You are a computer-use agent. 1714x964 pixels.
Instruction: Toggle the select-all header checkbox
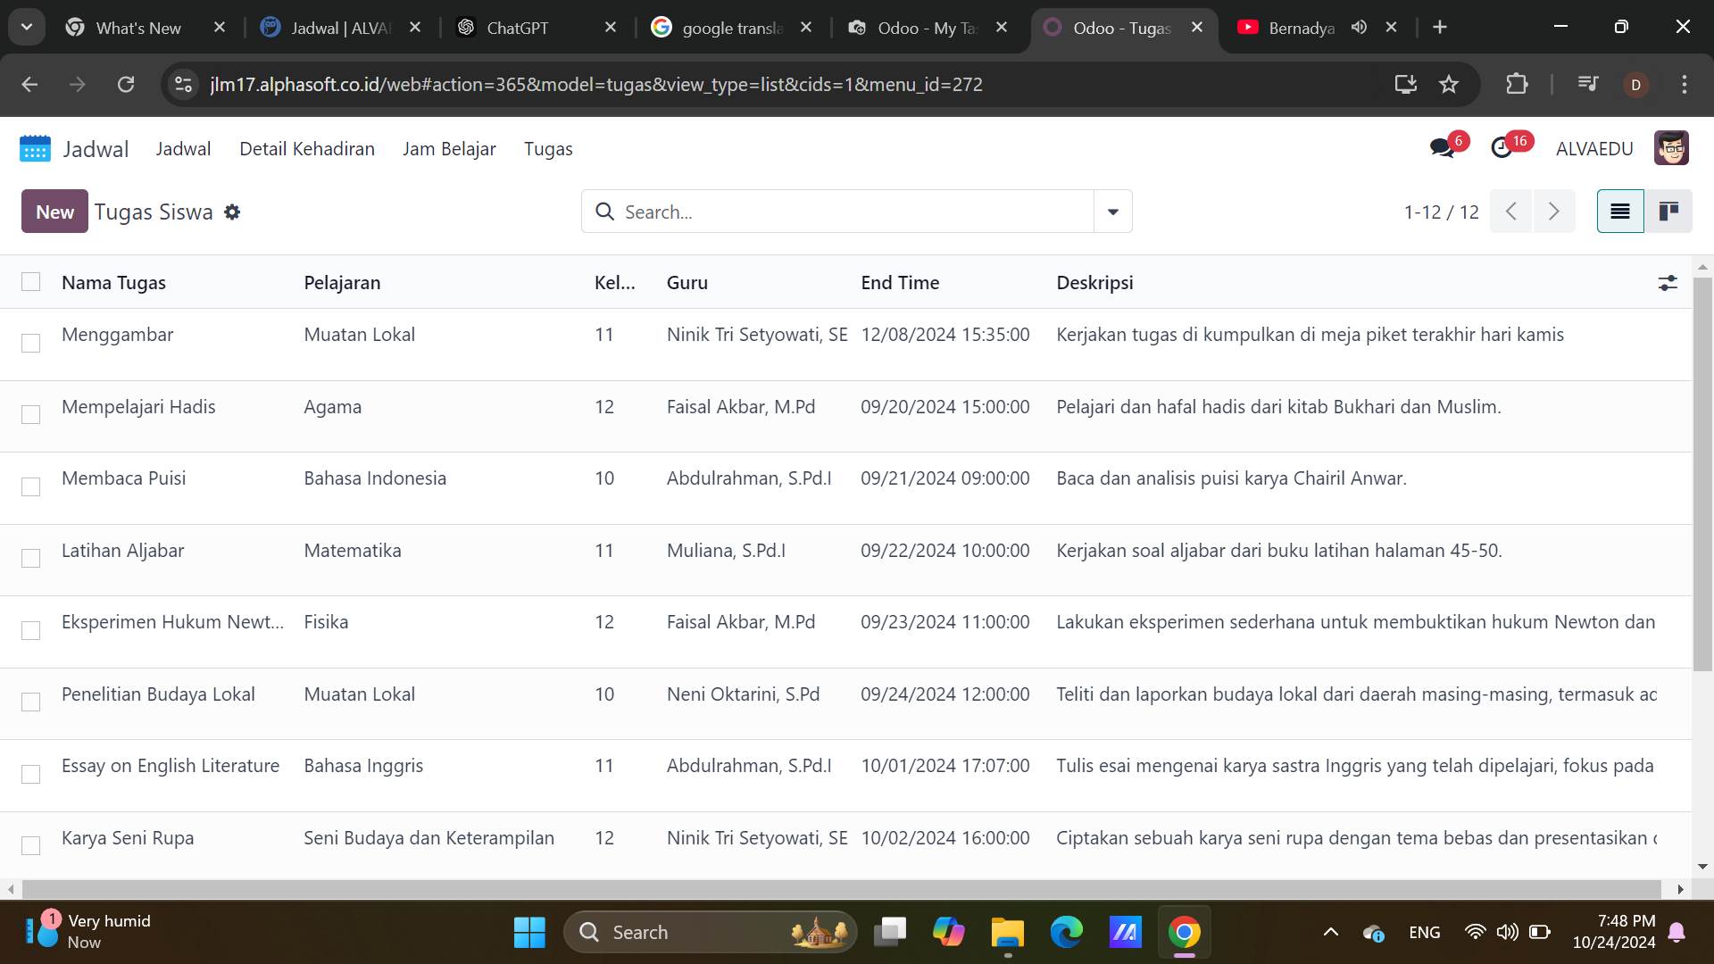[x=31, y=282]
